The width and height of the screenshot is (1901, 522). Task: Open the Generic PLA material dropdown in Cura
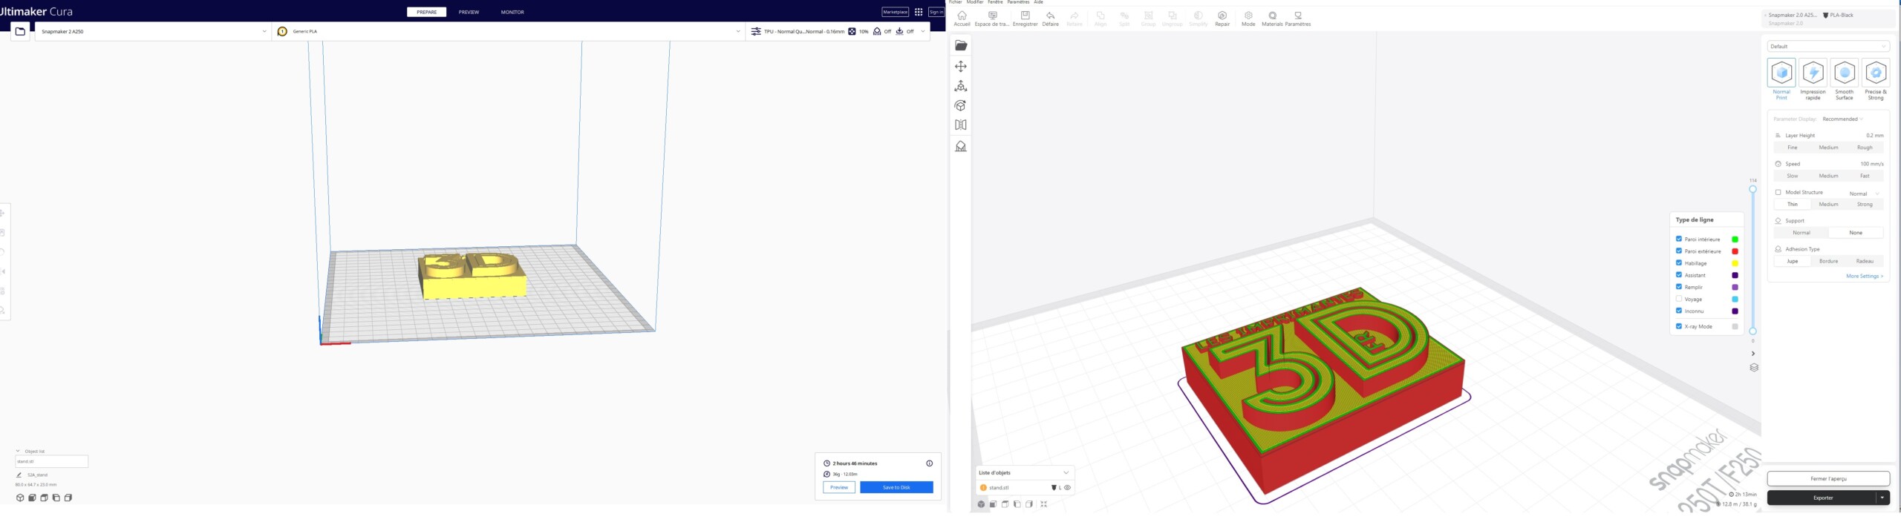pos(509,31)
